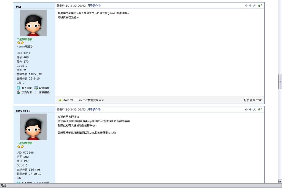The height and width of the screenshot is (188, 282).
Task: Click the 發短消息 envelope icon for 鬥魂
Action: click(x=36, y=88)
